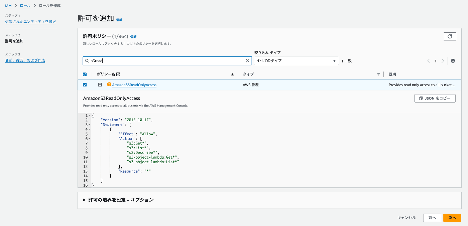Go to step 3 名前、確認、および作成
468x226 pixels.
click(25, 60)
